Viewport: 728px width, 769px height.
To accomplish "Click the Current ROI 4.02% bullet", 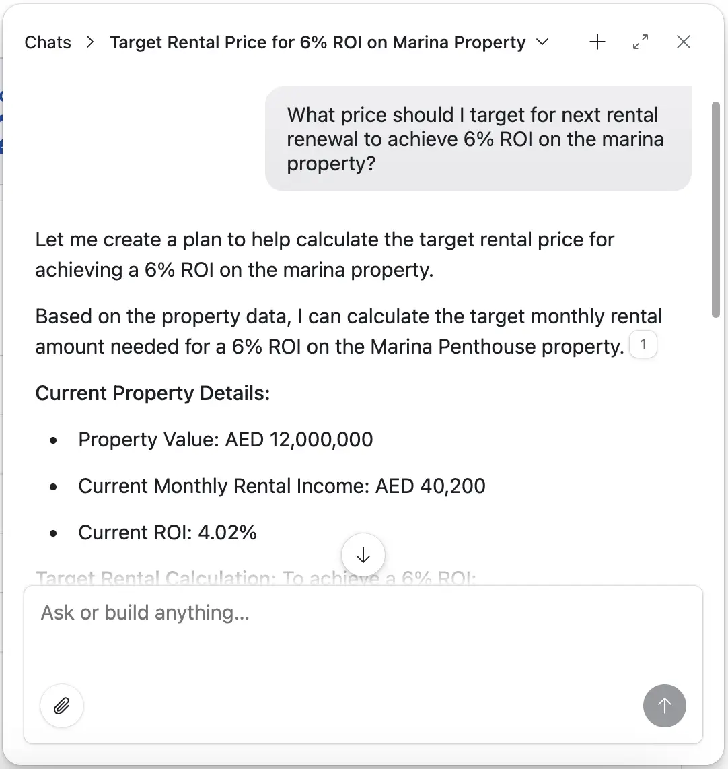I will [168, 533].
